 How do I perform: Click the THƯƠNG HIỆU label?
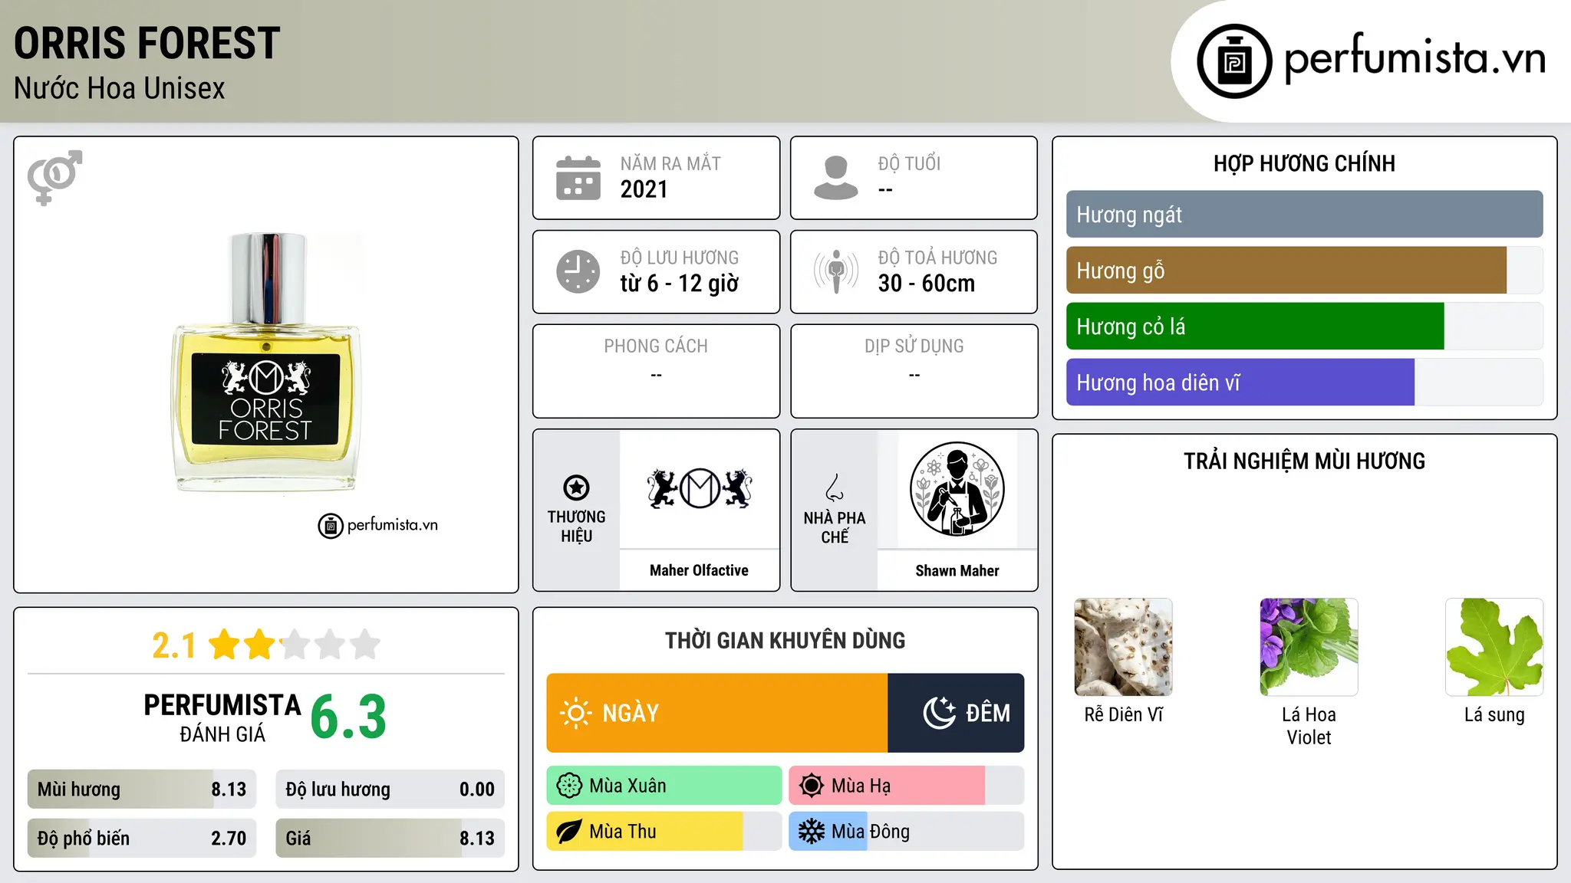coord(576,526)
